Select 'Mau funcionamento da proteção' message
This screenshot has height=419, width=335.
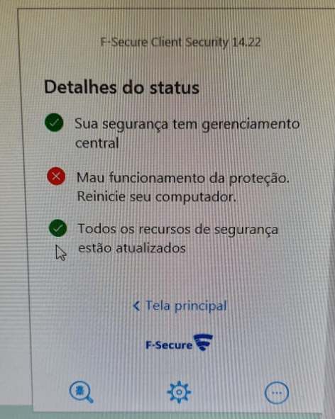183,178
